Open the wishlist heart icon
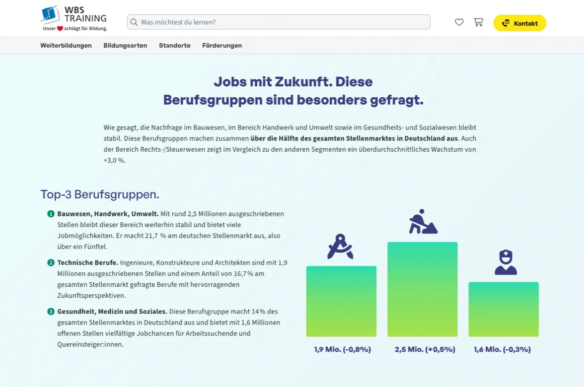This screenshot has height=387, width=584. point(459,22)
